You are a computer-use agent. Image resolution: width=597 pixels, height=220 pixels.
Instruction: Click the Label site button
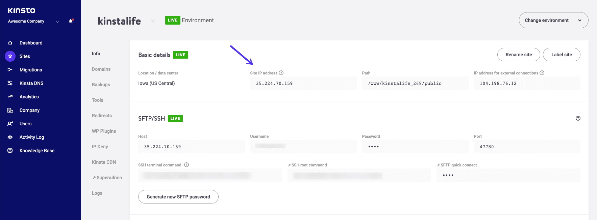[x=561, y=55]
